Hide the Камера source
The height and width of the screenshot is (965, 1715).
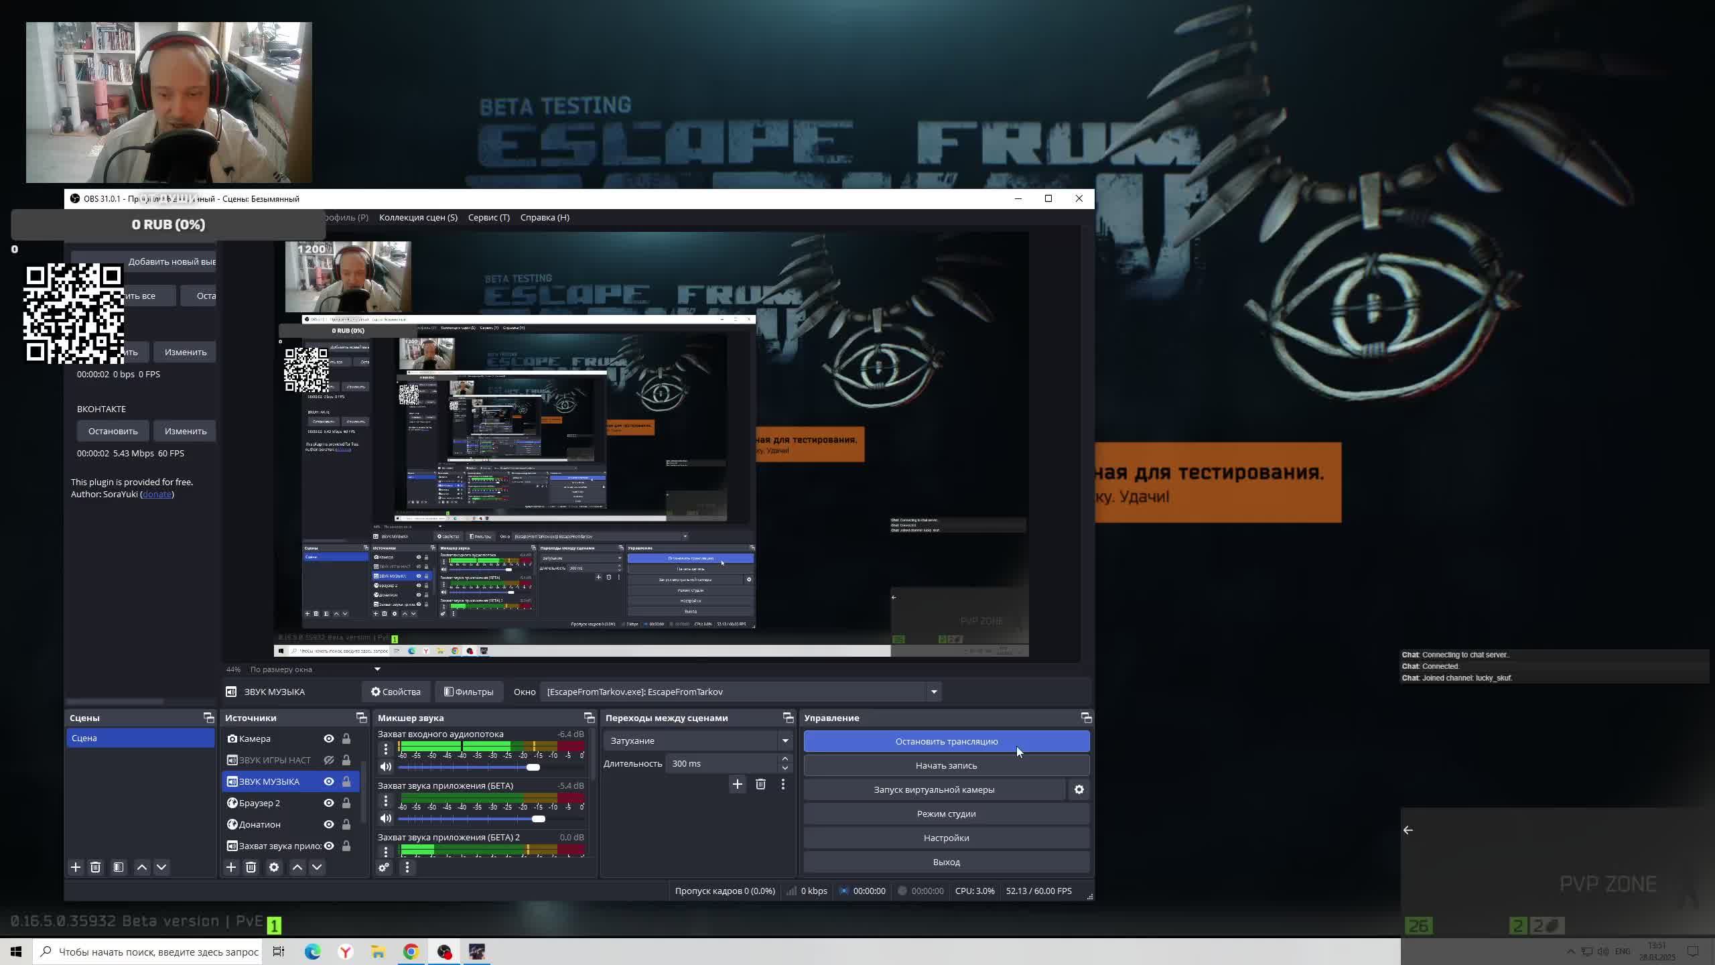point(329,738)
